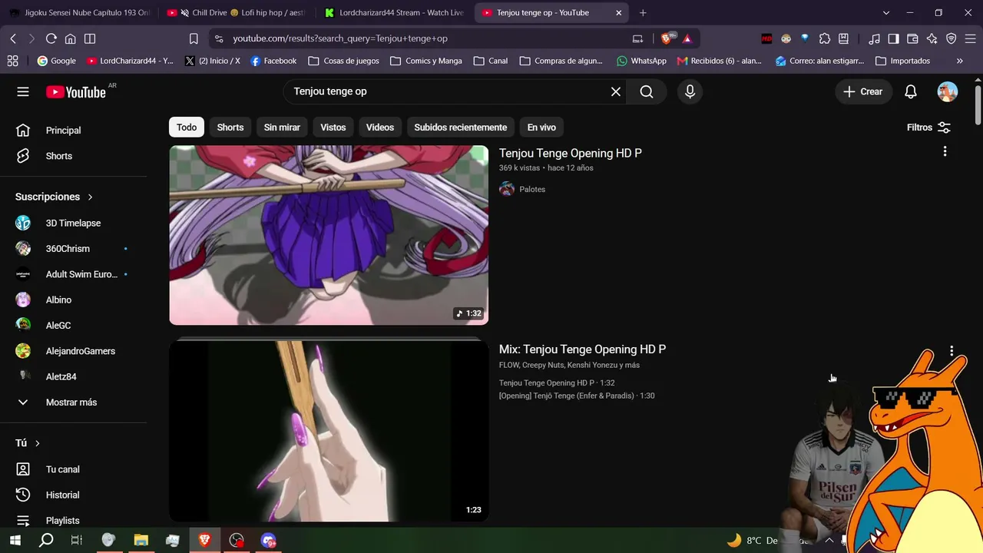Open the Tenjou Tenge Opening HD P title
Screen dimensions: 983x553
click(571, 153)
